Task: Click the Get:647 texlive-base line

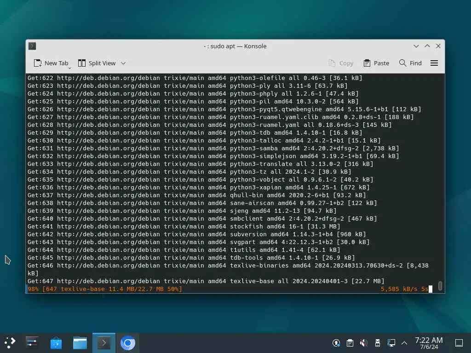Action: tap(206, 281)
